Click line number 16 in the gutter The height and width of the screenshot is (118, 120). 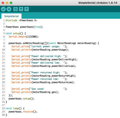(3, 69)
